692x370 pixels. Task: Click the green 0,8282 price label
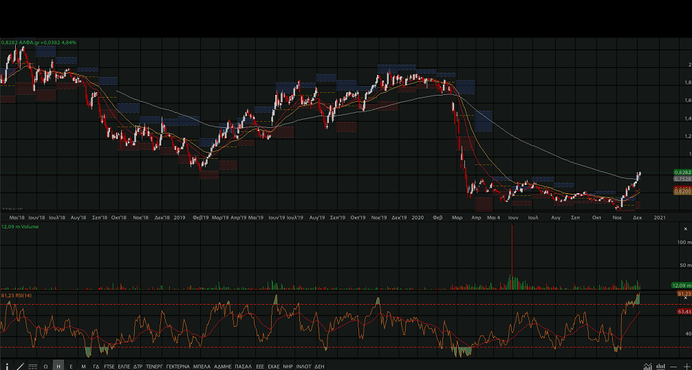[x=682, y=172]
